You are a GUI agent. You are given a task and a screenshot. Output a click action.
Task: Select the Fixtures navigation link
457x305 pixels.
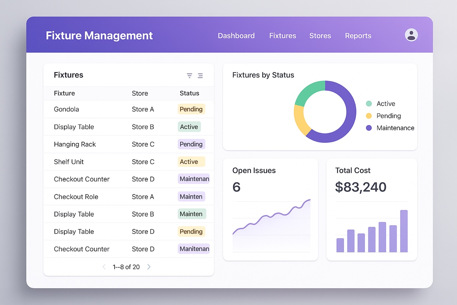[283, 35]
